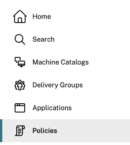
Task: Go to the Home menu label
Action: coord(42,17)
